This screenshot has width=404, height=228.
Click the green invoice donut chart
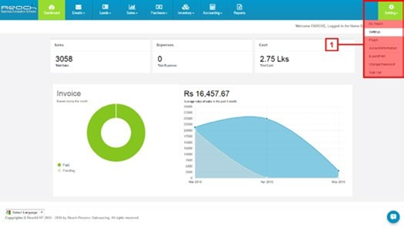116,133
